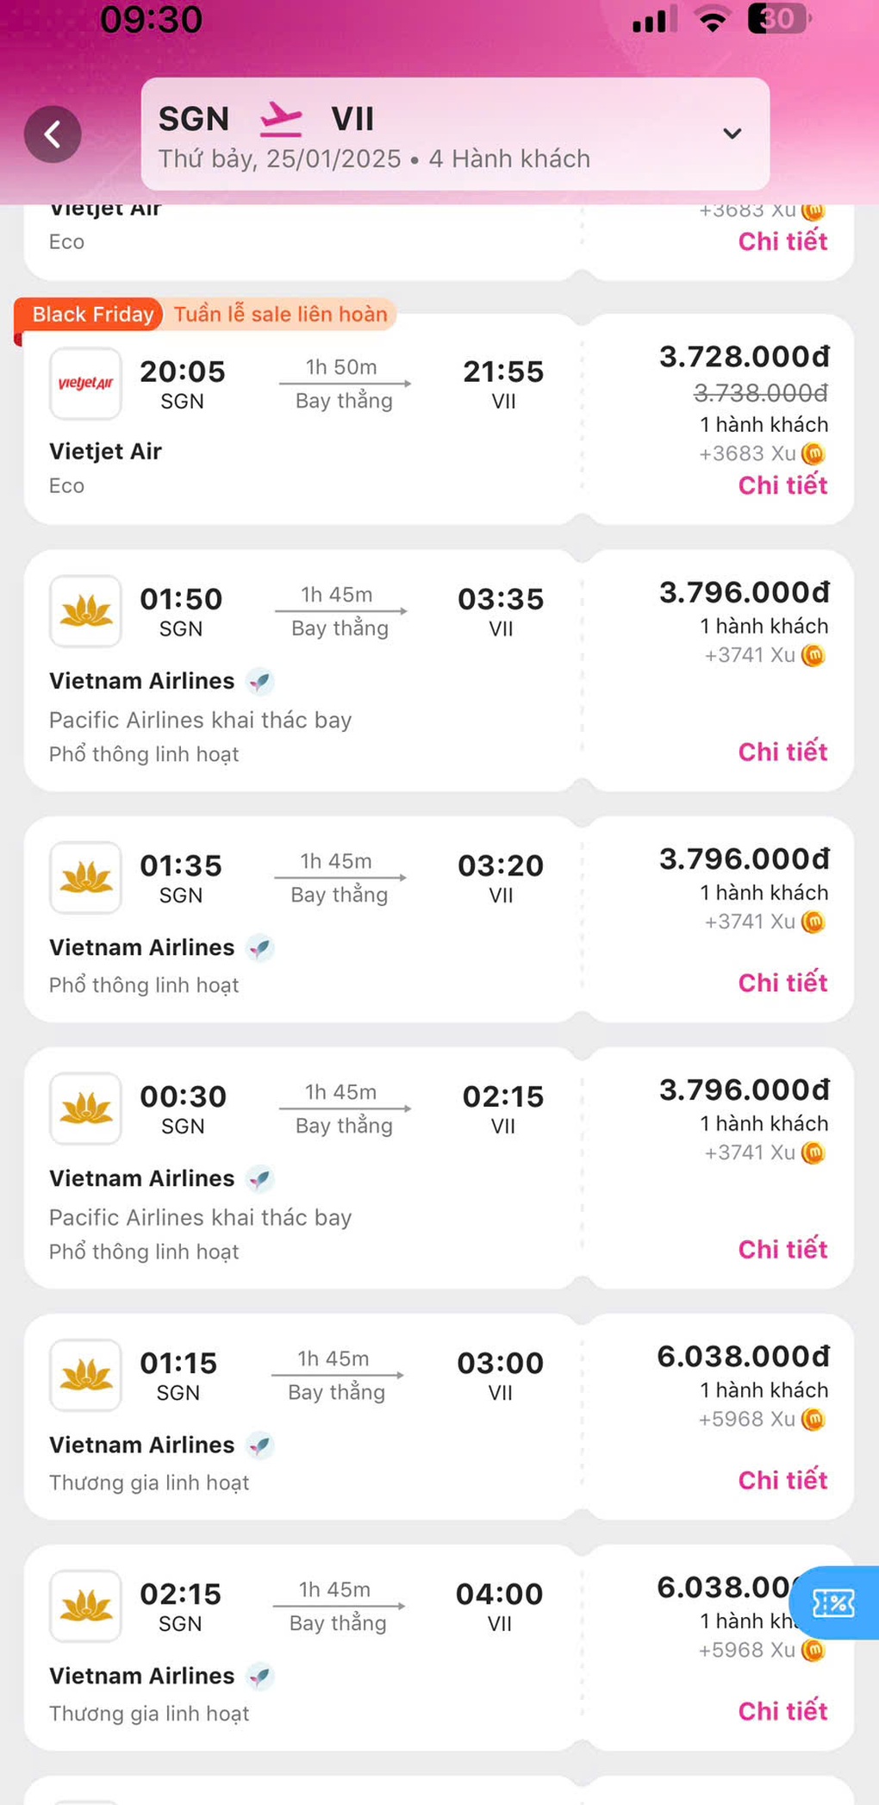
Task: Open Chi tiết for the 01:50 flight
Action: (x=782, y=752)
